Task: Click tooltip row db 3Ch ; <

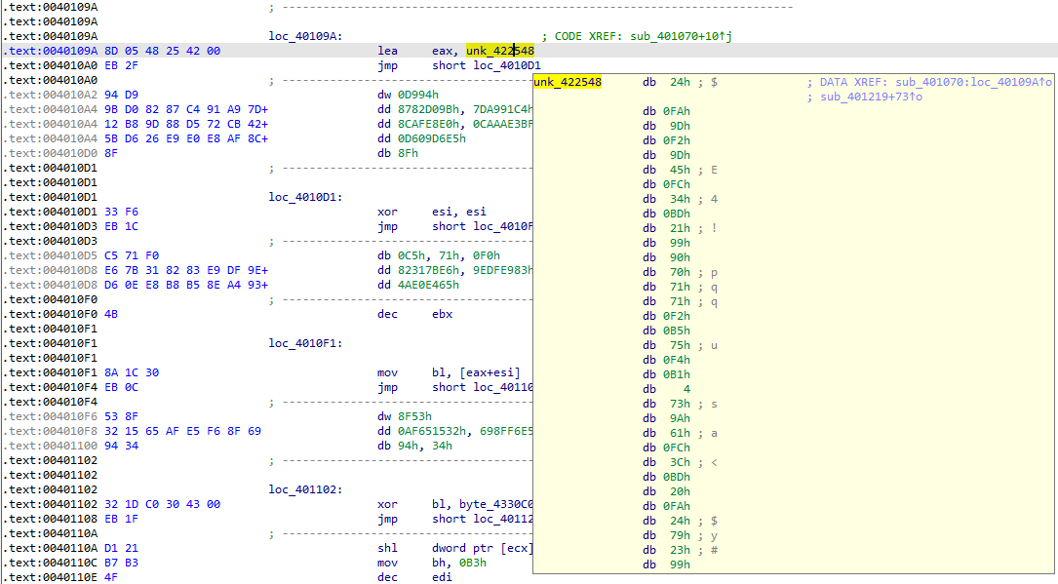Action: tap(681, 462)
